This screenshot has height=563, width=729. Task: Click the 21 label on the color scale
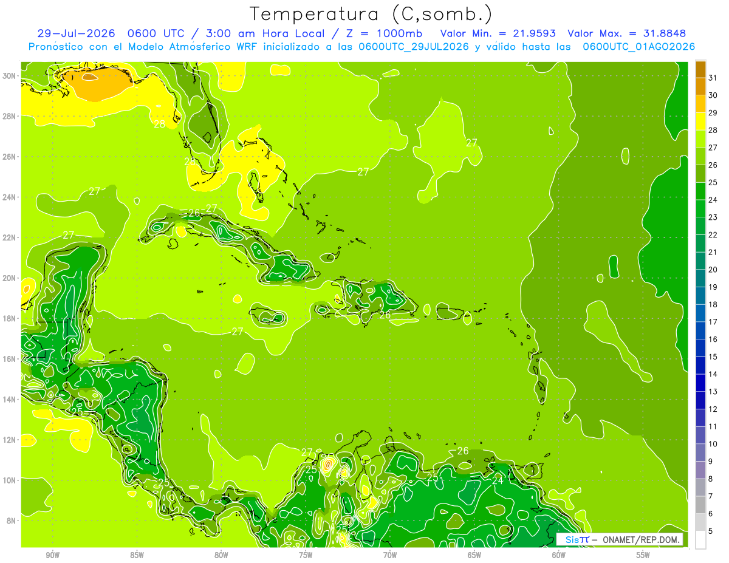click(713, 252)
